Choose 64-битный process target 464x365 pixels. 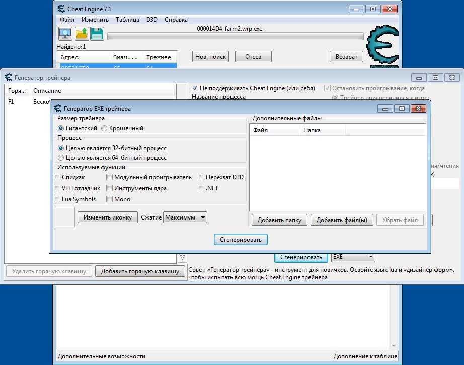[x=61, y=158]
